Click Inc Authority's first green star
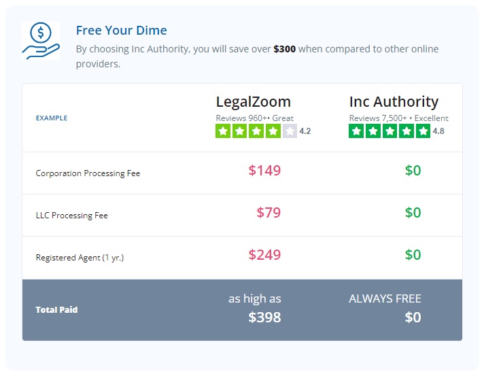The image size is (484, 374). [356, 131]
